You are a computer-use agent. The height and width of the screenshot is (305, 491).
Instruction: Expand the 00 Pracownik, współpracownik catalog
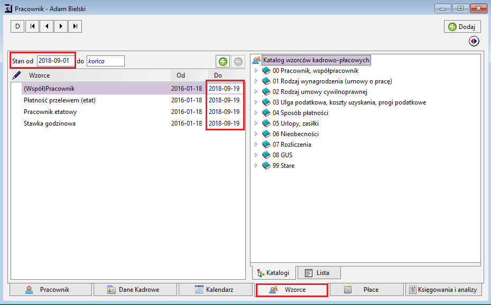[256, 71]
